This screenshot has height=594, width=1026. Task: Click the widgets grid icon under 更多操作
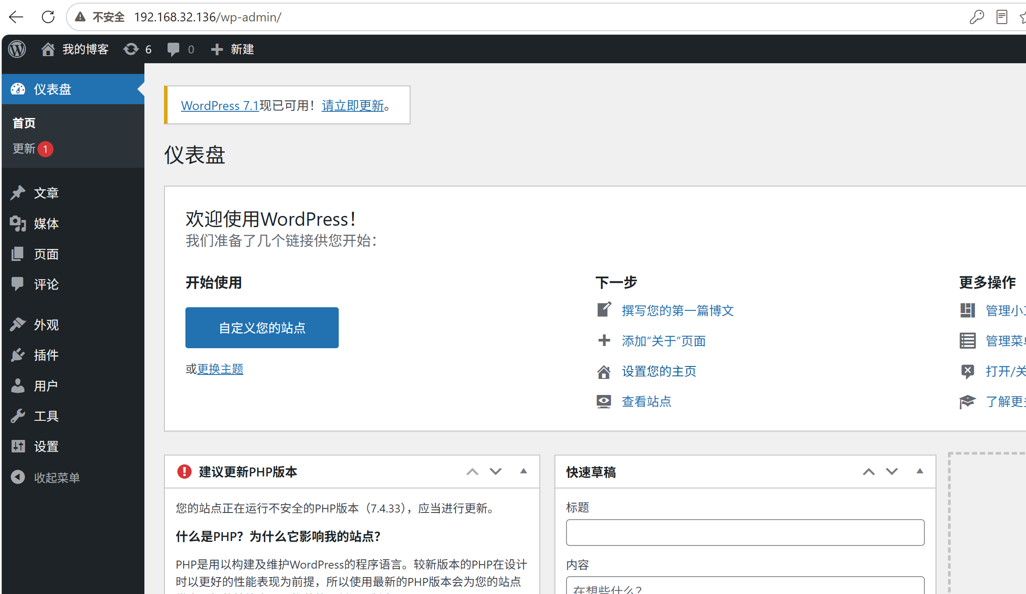(968, 310)
